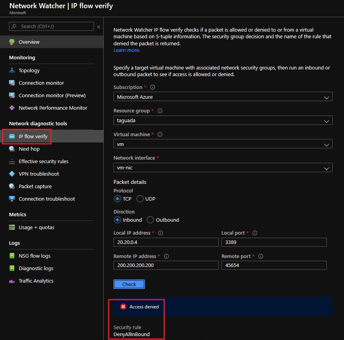
Task: Open Packet capture tool
Action: (52, 187)
